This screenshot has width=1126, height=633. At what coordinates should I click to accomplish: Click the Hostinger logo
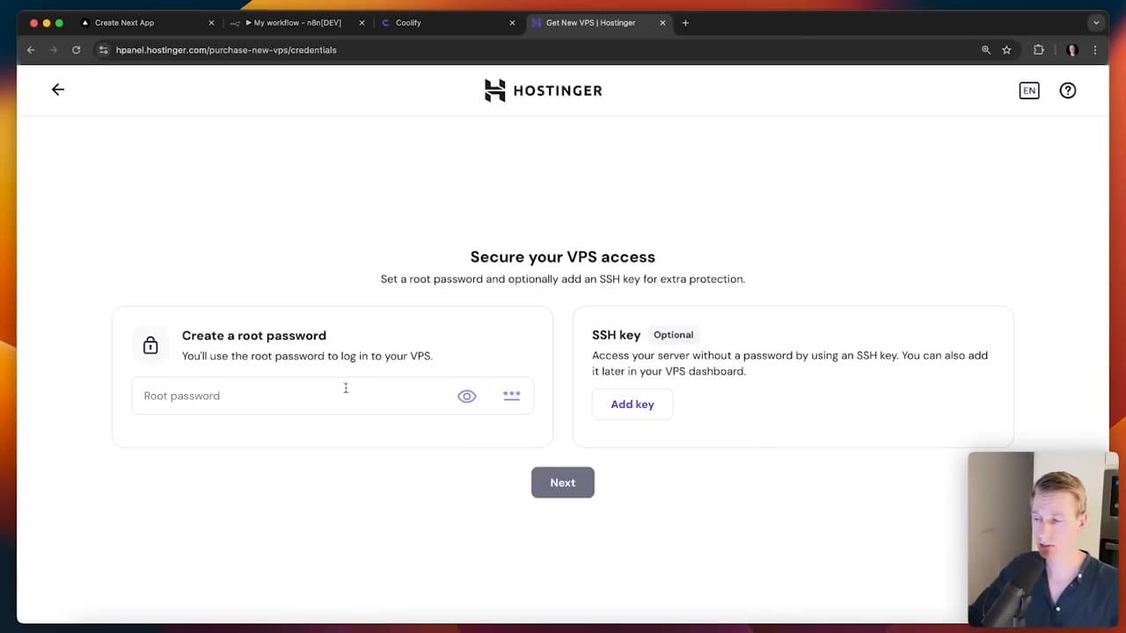(x=543, y=91)
